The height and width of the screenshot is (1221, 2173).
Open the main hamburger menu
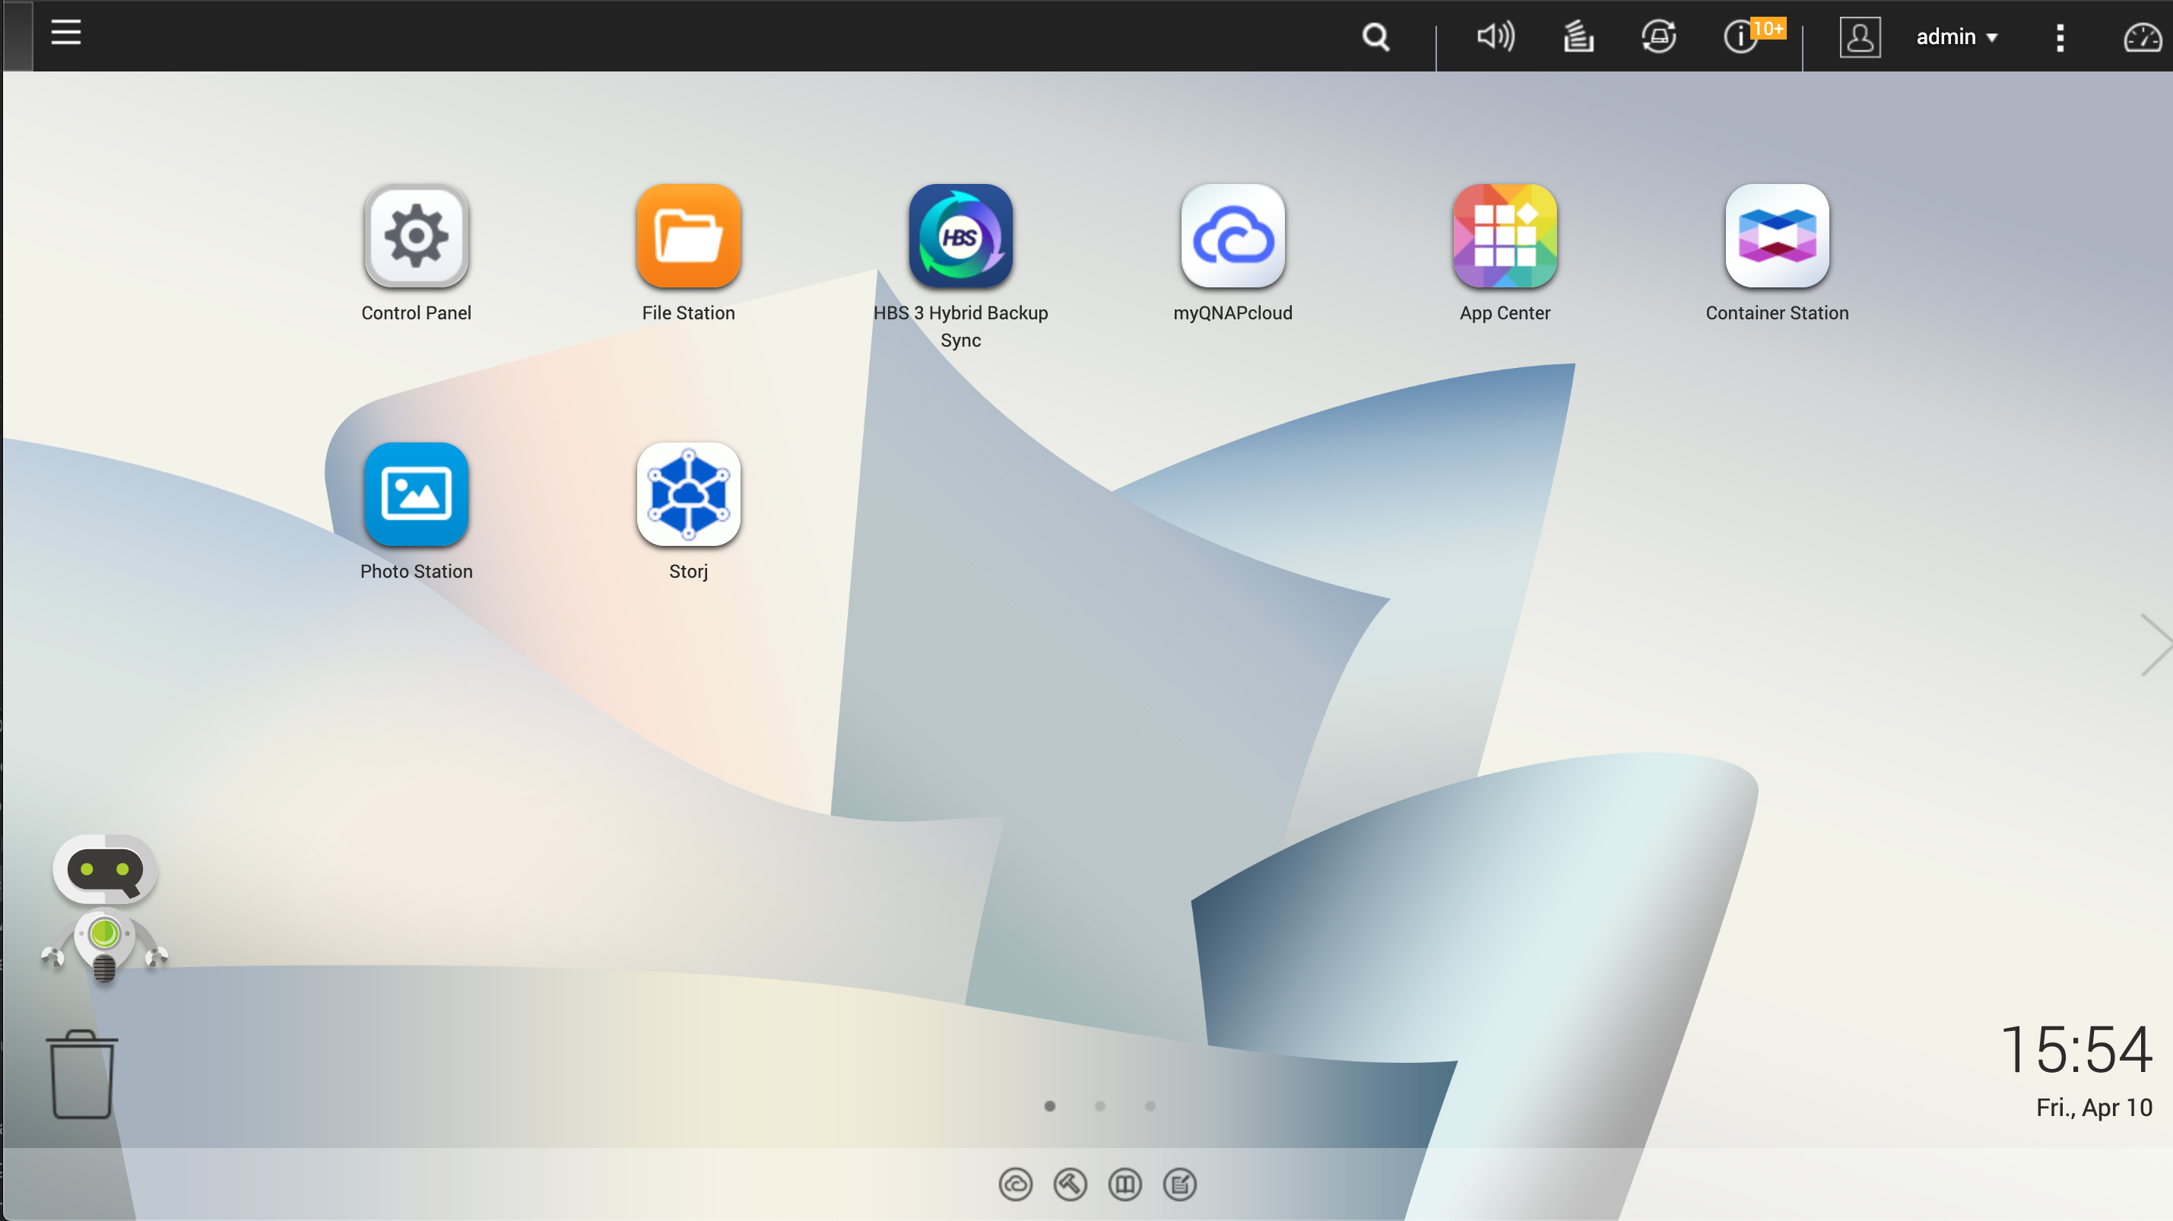tap(66, 33)
